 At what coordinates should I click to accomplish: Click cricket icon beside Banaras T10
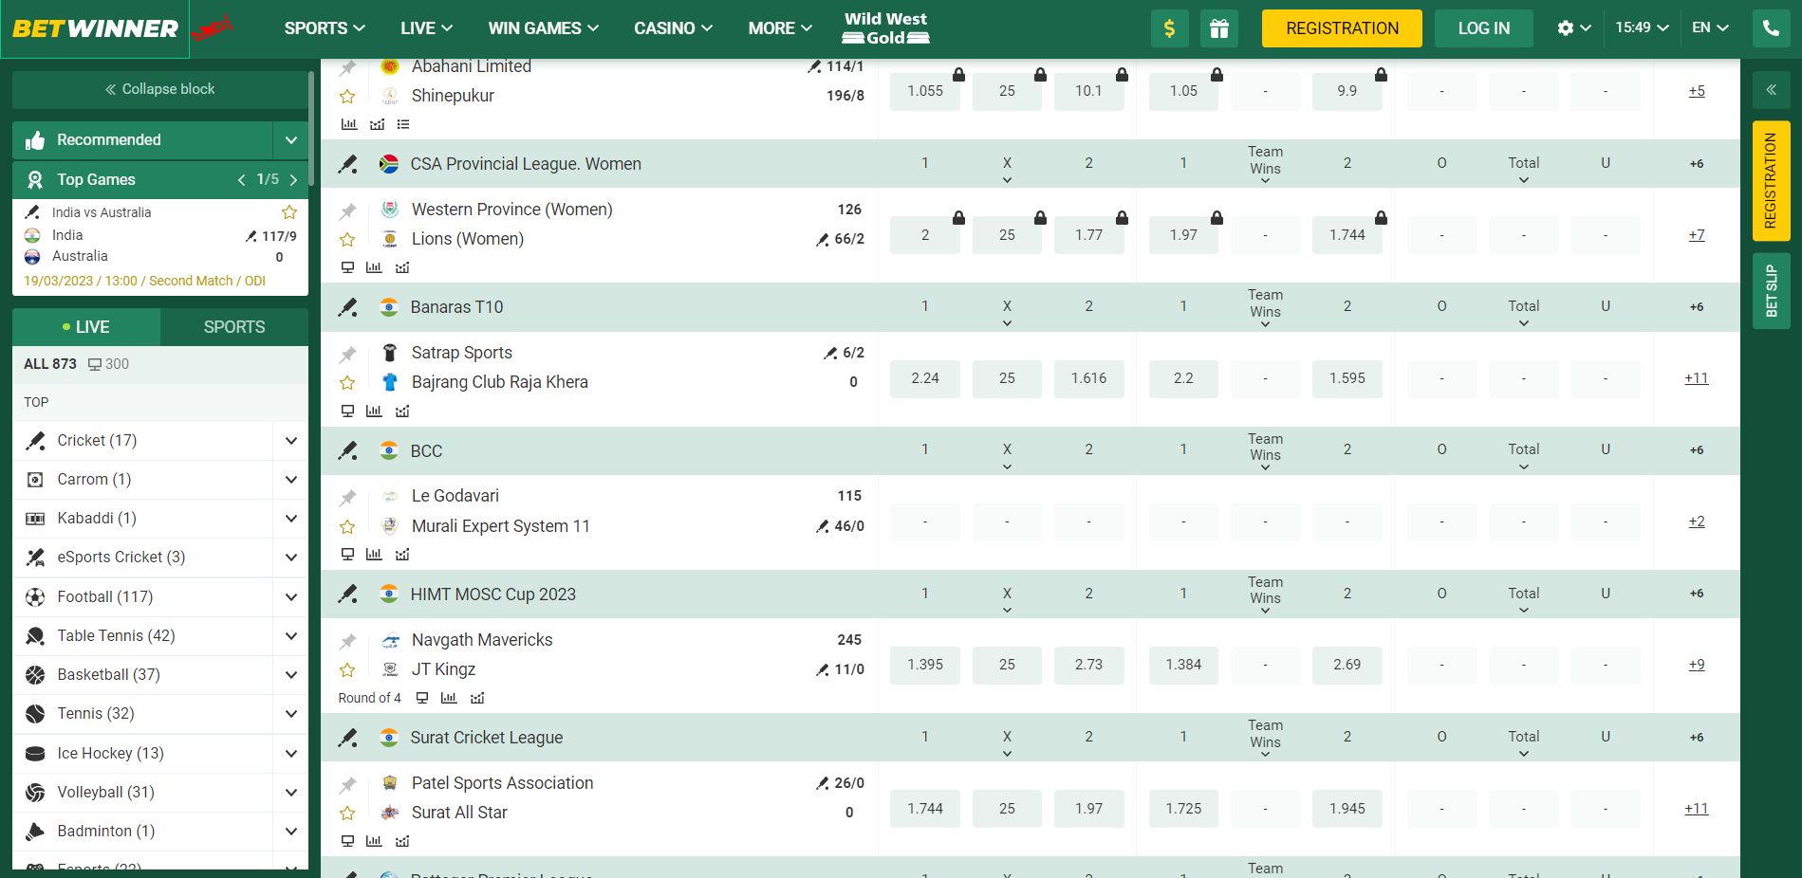(348, 307)
